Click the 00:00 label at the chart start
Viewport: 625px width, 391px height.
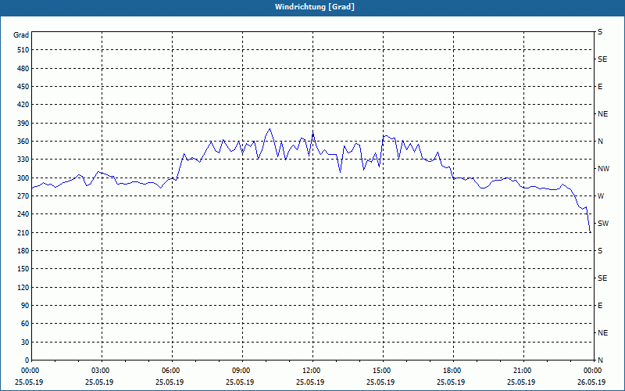click(x=30, y=371)
